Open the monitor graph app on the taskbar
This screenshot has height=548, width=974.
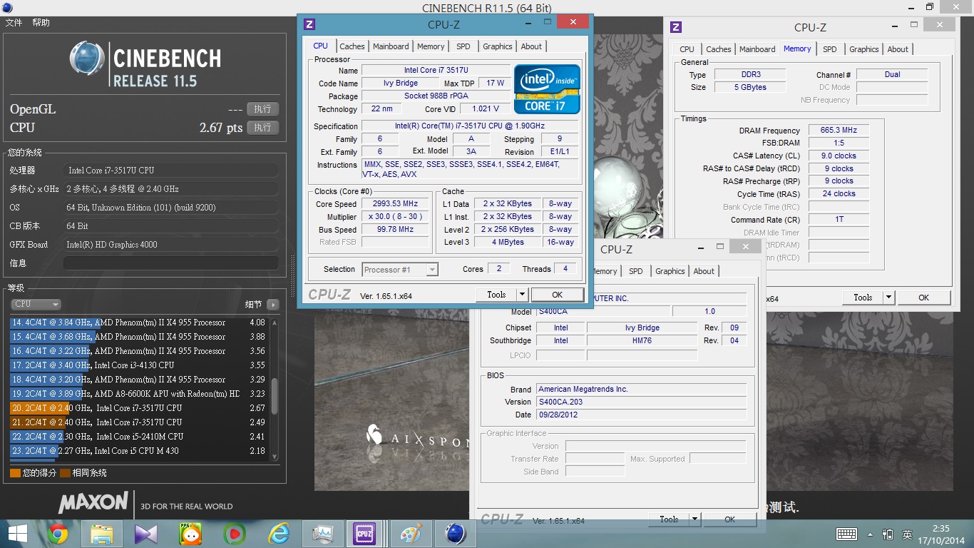tap(323, 534)
